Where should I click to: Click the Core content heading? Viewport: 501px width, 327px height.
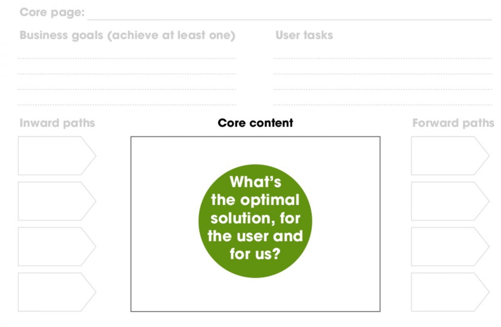(256, 123)
